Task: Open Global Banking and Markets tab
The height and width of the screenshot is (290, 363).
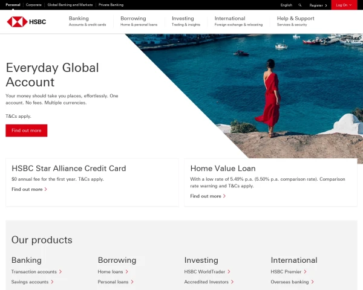Action: [70, 5]
